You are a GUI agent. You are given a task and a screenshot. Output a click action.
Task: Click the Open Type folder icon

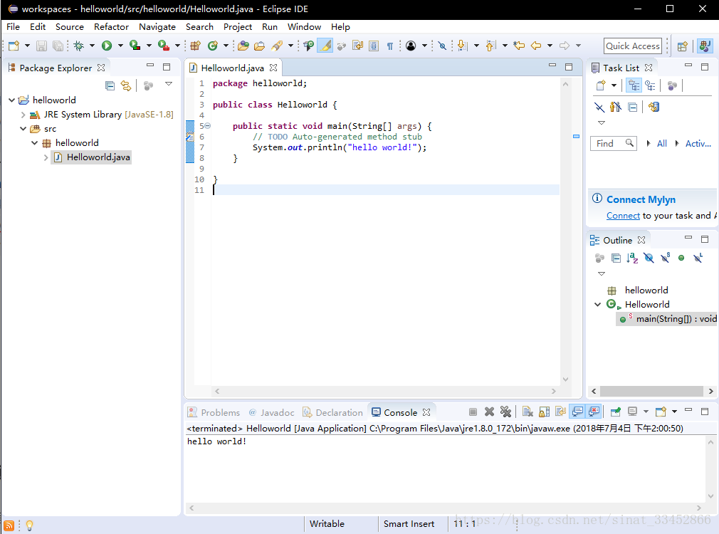243,46
